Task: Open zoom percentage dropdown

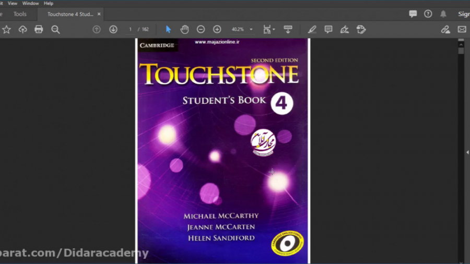Action: pos(251,29)
